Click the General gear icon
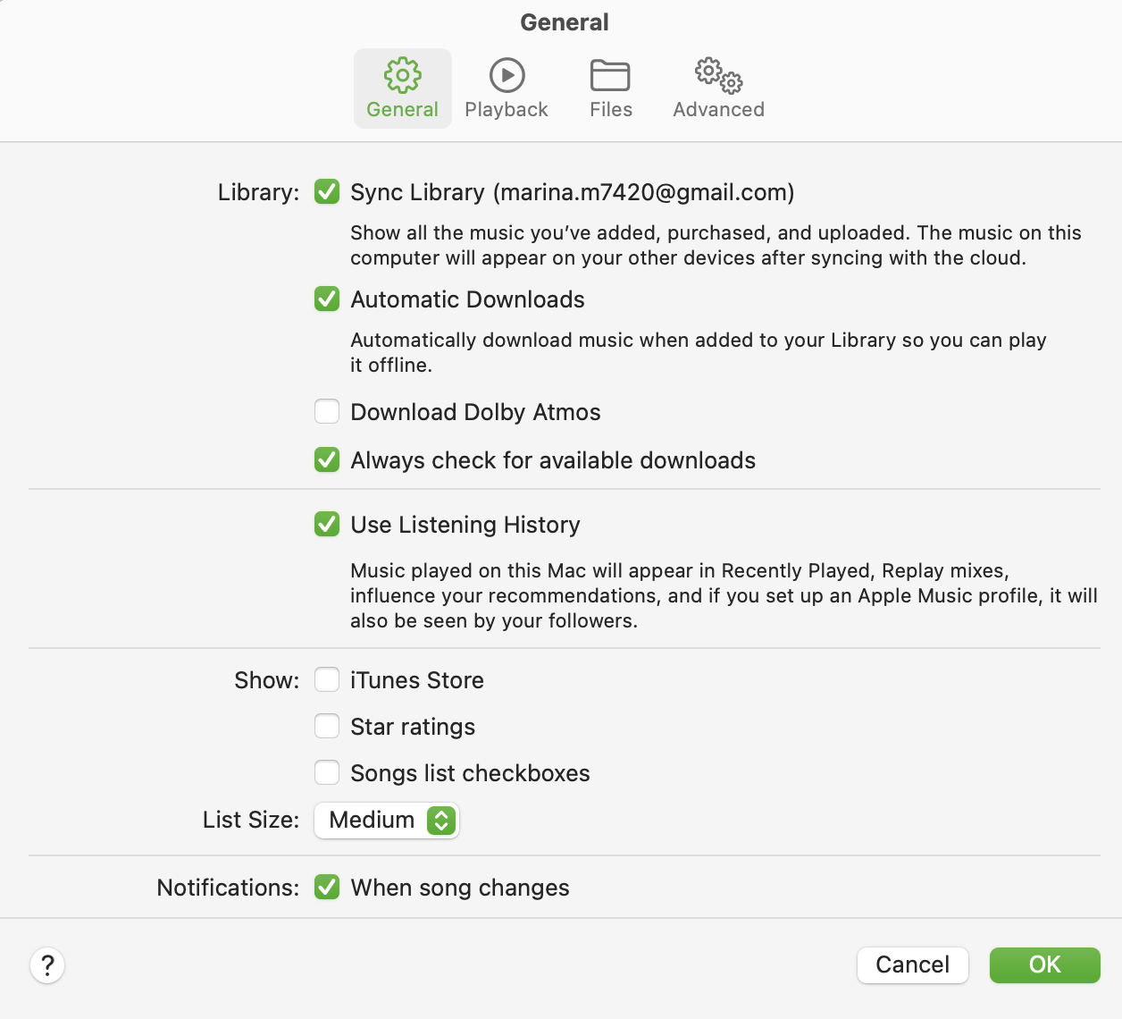Viewport: 1122px width, 1019px height. pyautogui.click(x=402, y=76)
